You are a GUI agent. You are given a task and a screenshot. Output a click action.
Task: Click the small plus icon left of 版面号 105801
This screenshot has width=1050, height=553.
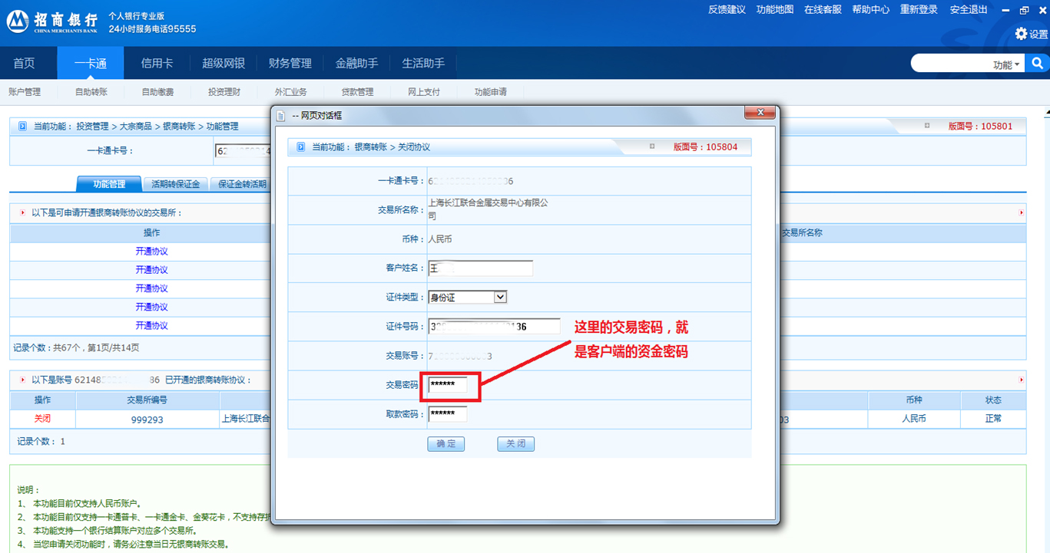(927, 126)
